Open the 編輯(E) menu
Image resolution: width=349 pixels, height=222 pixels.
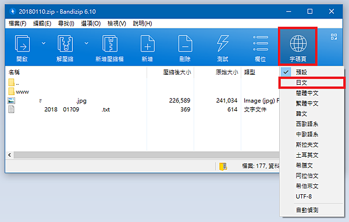(42, 24)
